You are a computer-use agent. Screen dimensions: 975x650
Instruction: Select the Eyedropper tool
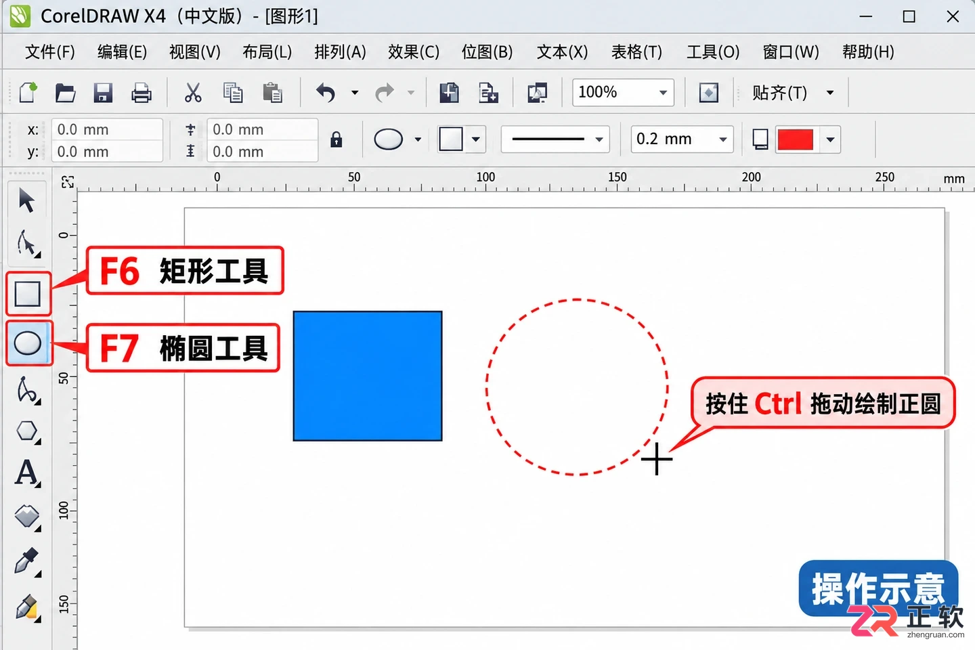tap(27, 562)
